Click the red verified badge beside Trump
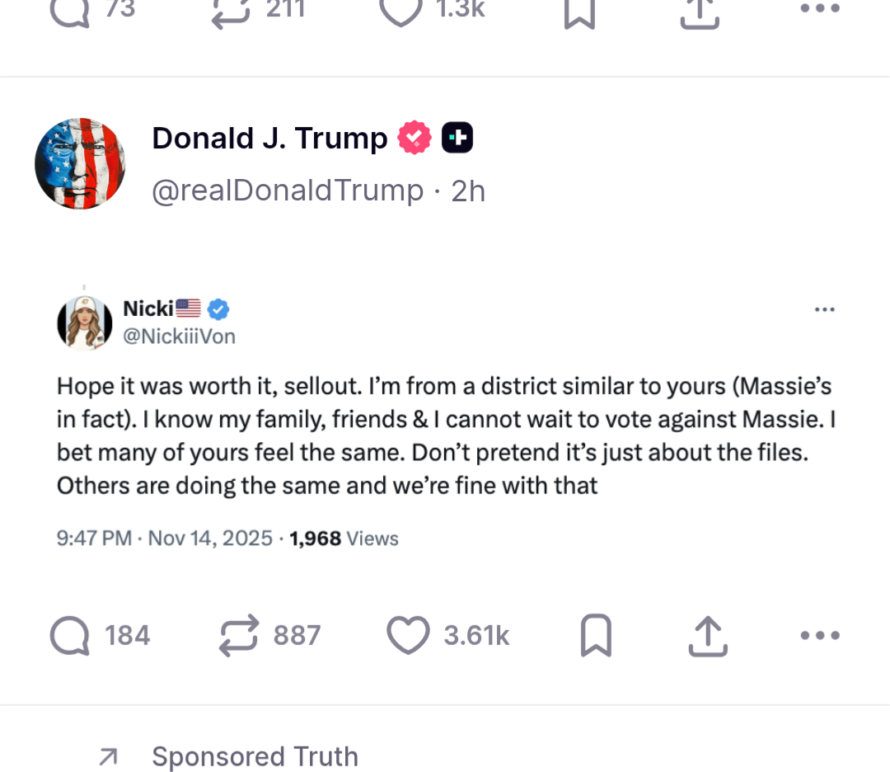This screenshot has width=890, height=772. [x=415, y=138]
